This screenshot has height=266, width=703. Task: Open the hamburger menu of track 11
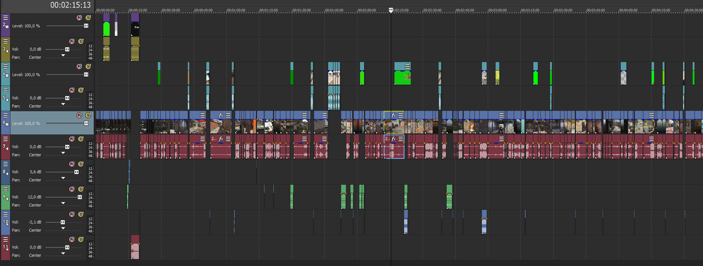pos(5,239)
